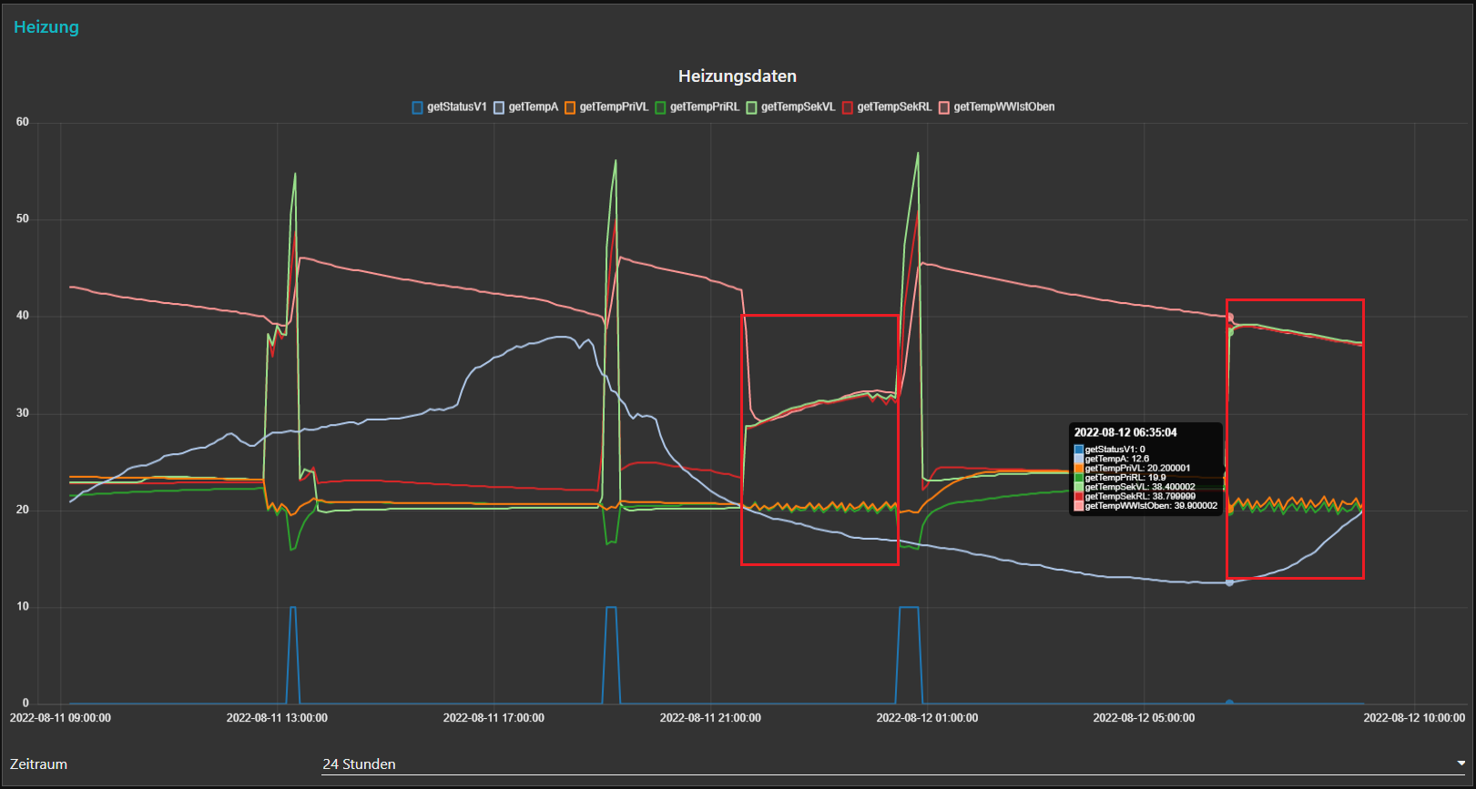
Task: Click y-axis value 0
Action: 25,703
